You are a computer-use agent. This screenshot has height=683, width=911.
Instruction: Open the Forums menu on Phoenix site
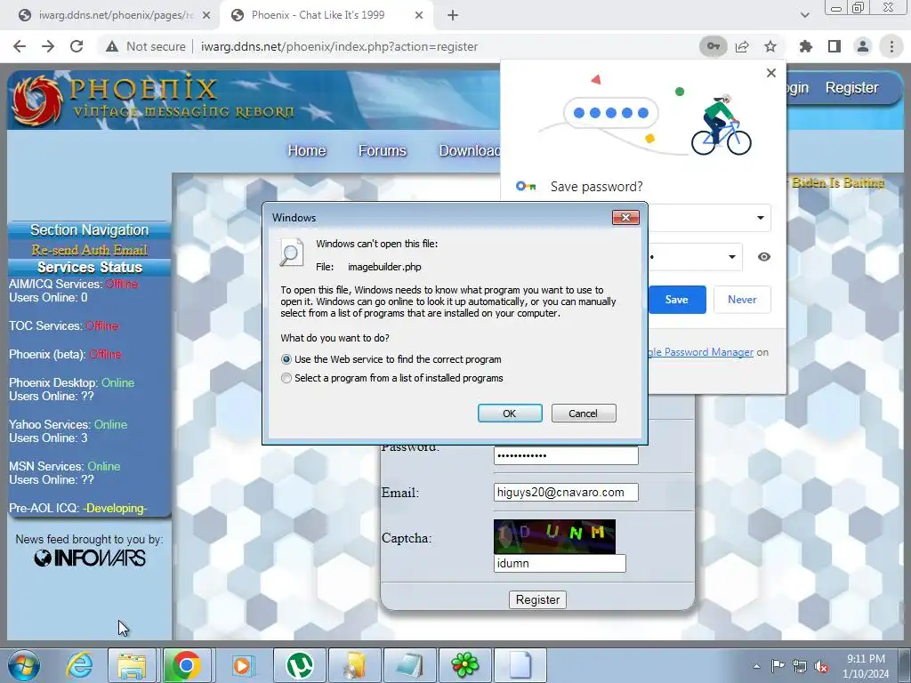pyautogui.click(x=383, y=151)
